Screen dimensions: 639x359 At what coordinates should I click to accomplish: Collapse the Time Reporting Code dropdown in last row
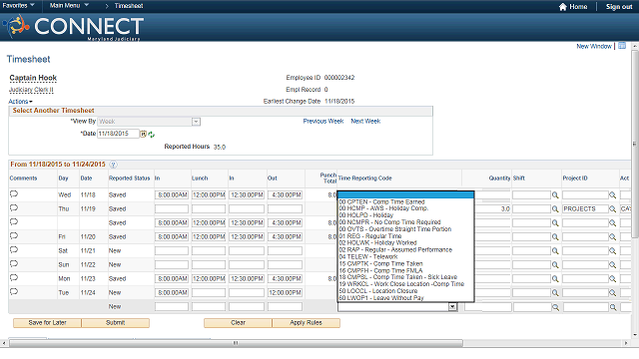[x=452, y=307]
